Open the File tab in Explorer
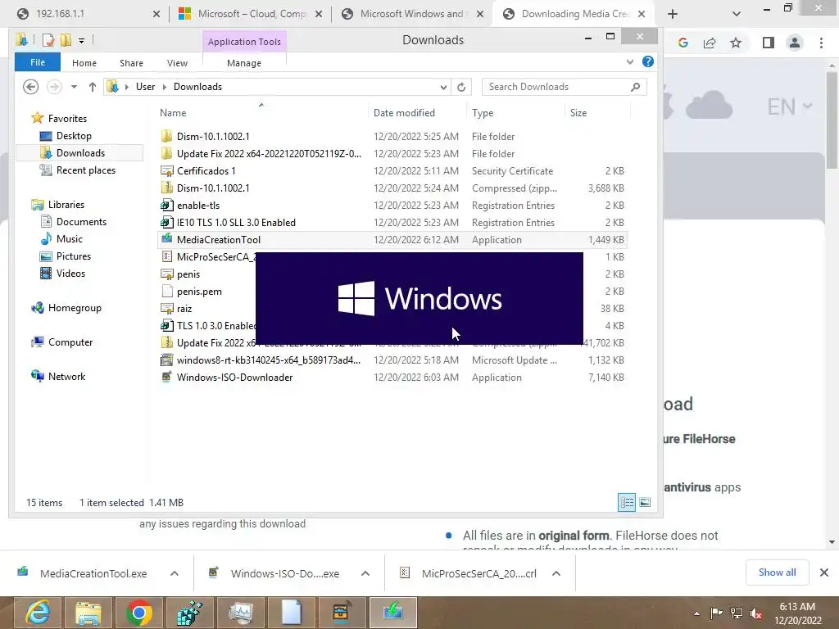Screen dimensions: 839x629 click(x=38, y=62)
